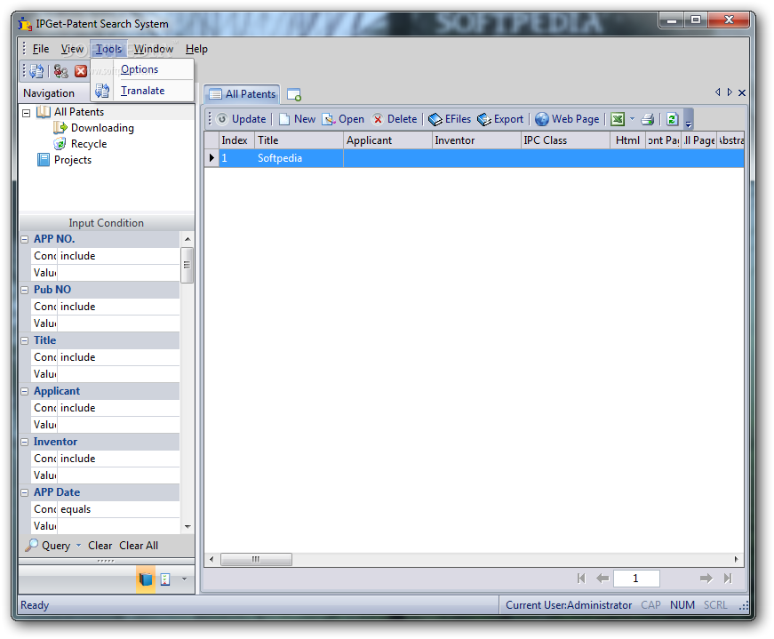Click the input condition scrollbar up arrow
This screenshot has height=639, width=774.
pyautogui.click(x=188, y=239)
